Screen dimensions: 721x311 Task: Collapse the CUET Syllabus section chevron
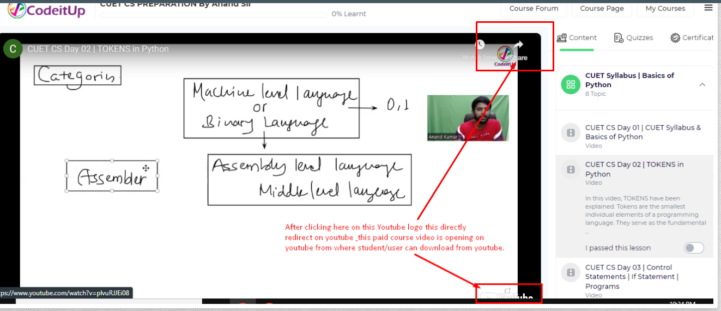(702, 84)
